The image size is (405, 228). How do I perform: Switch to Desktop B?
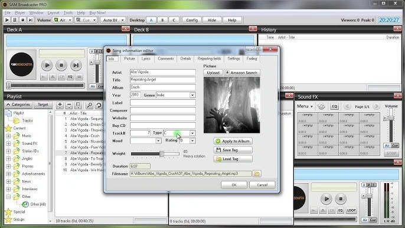pyautogui.click(x=162, y=20)
